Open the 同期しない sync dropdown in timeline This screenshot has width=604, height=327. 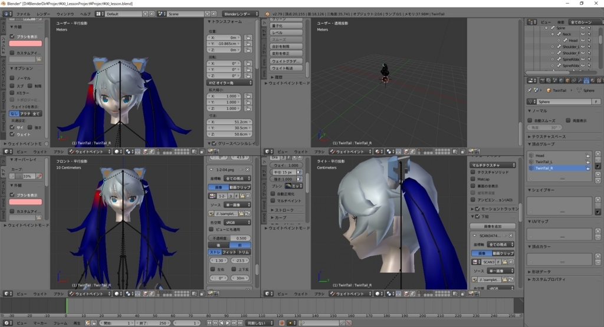point(260,323)
